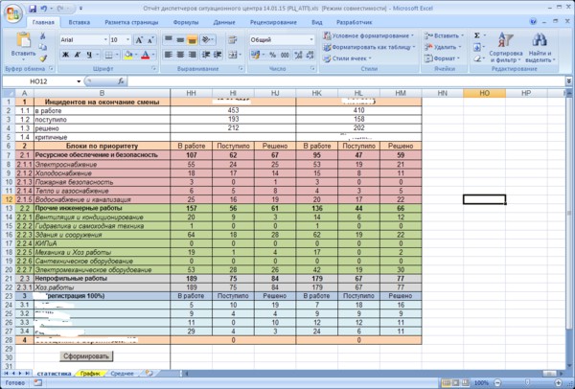Decrease font size with shrink font icon
Screen dimensions: 575x389
[x=150, y=39]
